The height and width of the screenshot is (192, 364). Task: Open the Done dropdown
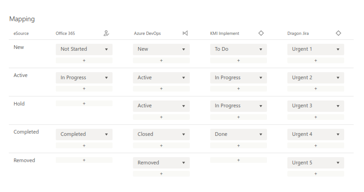(238, 134)
